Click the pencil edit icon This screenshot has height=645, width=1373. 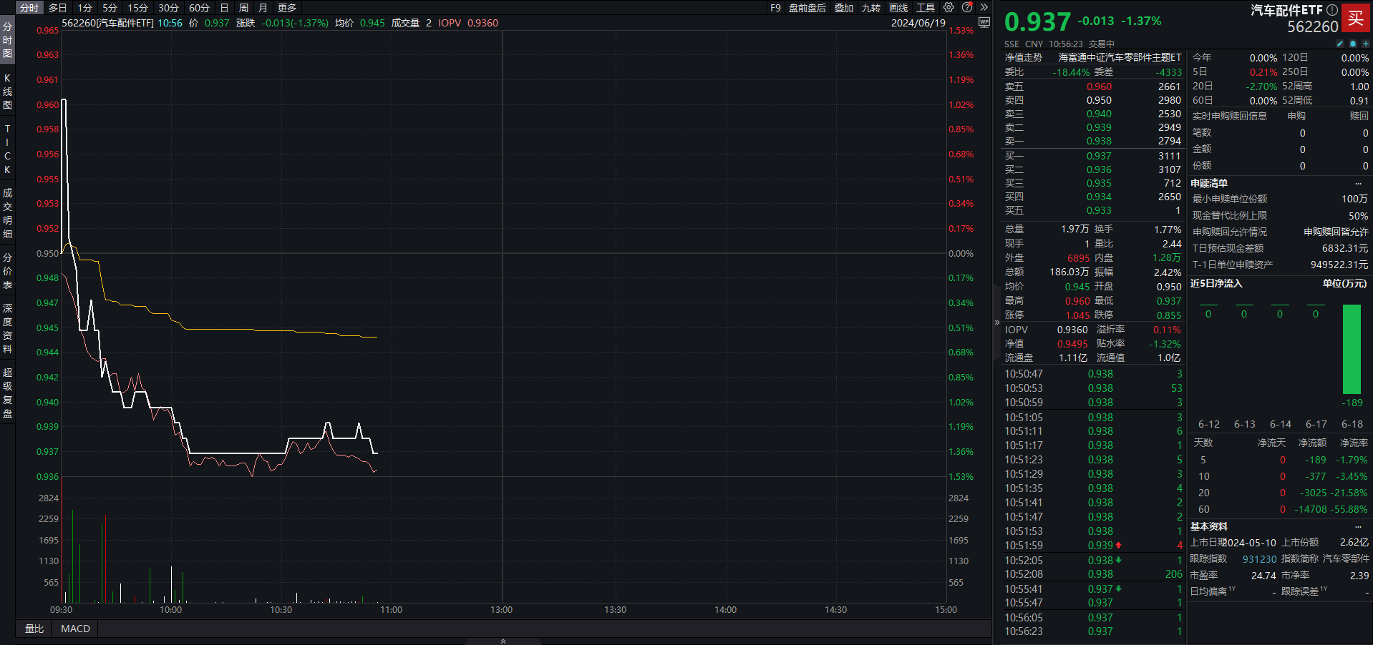(1340, 44)
